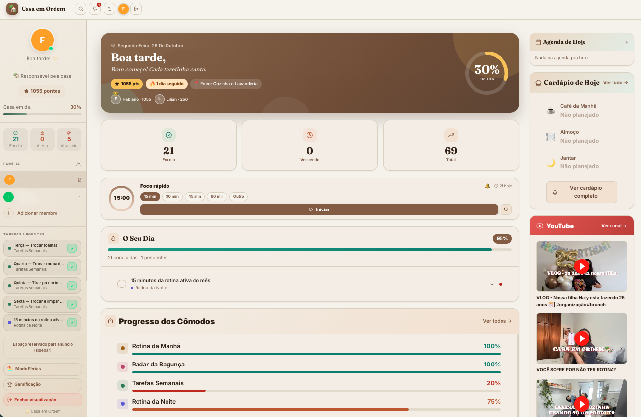The height and width of the screenshot is (417, 641).
Task: Check off Sexta — Trocar e limpar task
Action: click(x=72, y=304)
